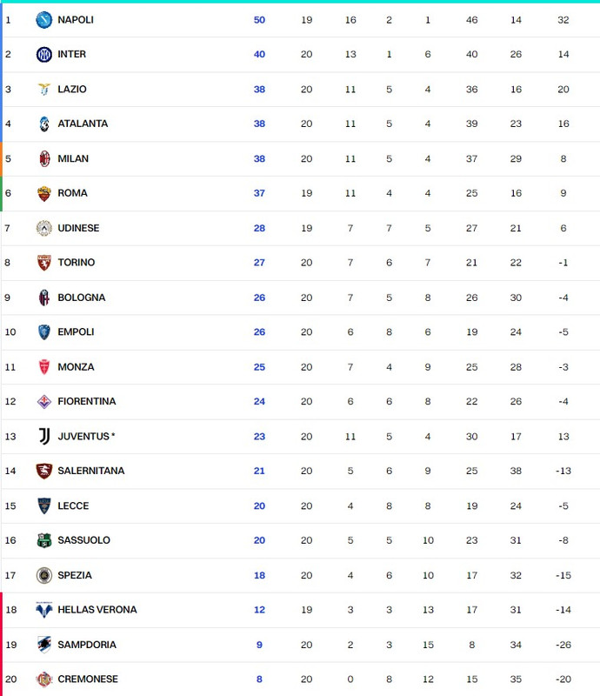Select the CREMONESE team name
Screen dimensions: 600x696
click(x=88, y=679)
